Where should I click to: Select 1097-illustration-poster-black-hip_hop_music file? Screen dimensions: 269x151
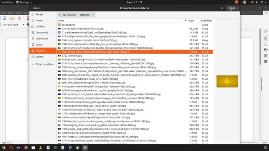click(134, 44)
